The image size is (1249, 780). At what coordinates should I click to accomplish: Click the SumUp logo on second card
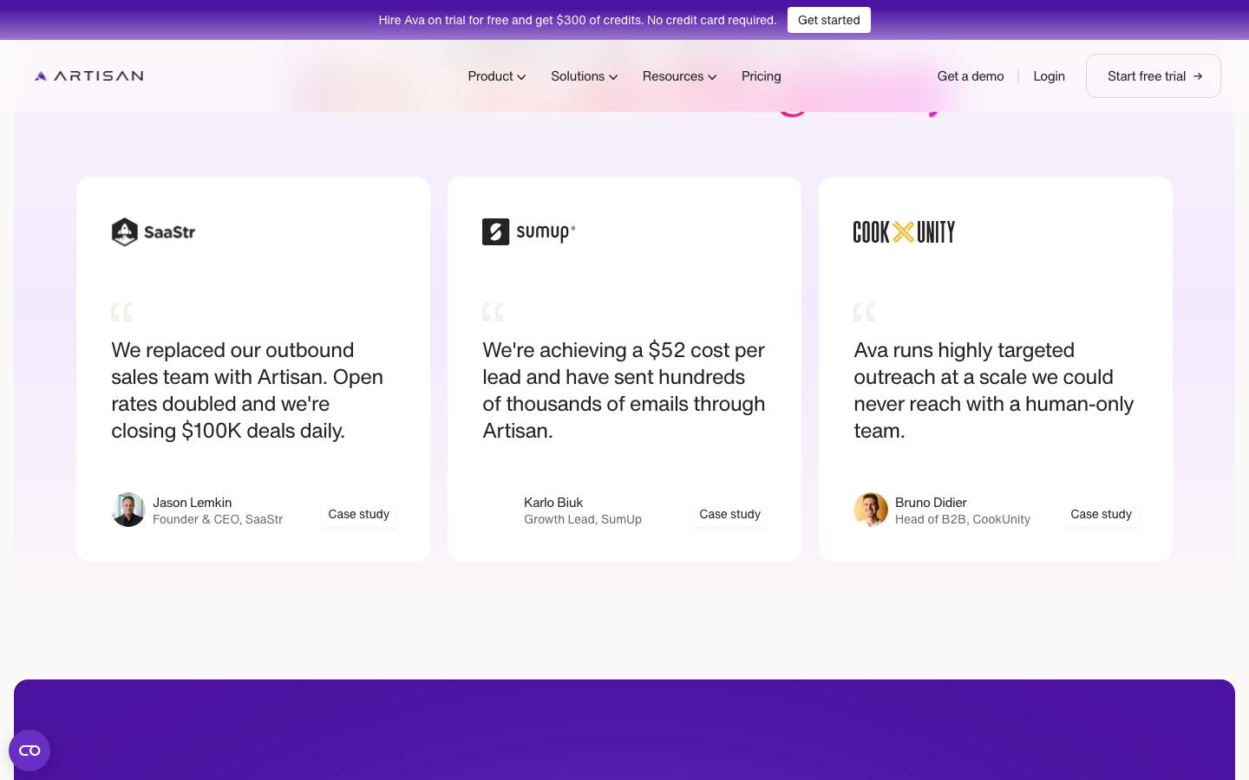pos(528,232)
